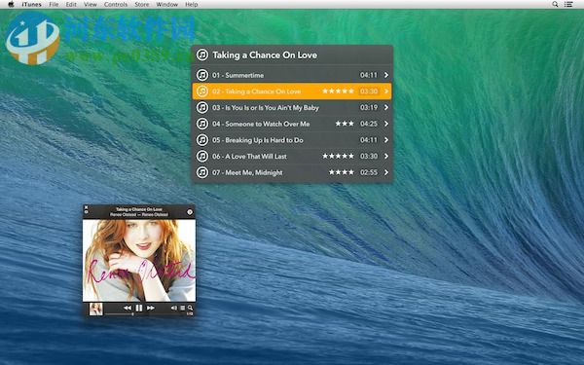Click the circular arrow button atop the MiniPlayer
This screenshot has width=584, height=365.
[190, 212]
